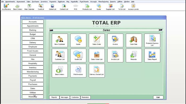Click the New Customer tile
The height and width of the screenshot is (104, 186).
pyautogui.click(x=60, y=40)
